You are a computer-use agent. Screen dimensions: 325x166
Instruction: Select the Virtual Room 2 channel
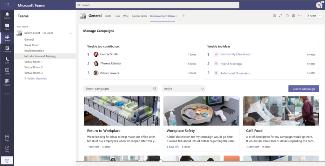point(33,67)
